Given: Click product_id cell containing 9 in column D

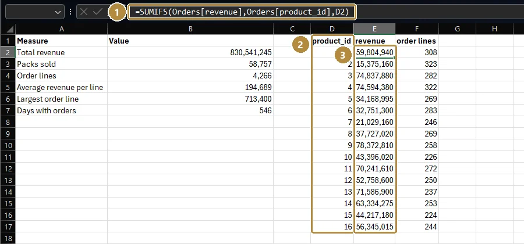Looking at the screenshot, I should 332,145.
